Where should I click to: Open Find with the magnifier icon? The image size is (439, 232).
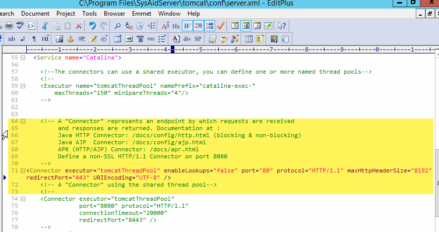click(x=117, y=26)
